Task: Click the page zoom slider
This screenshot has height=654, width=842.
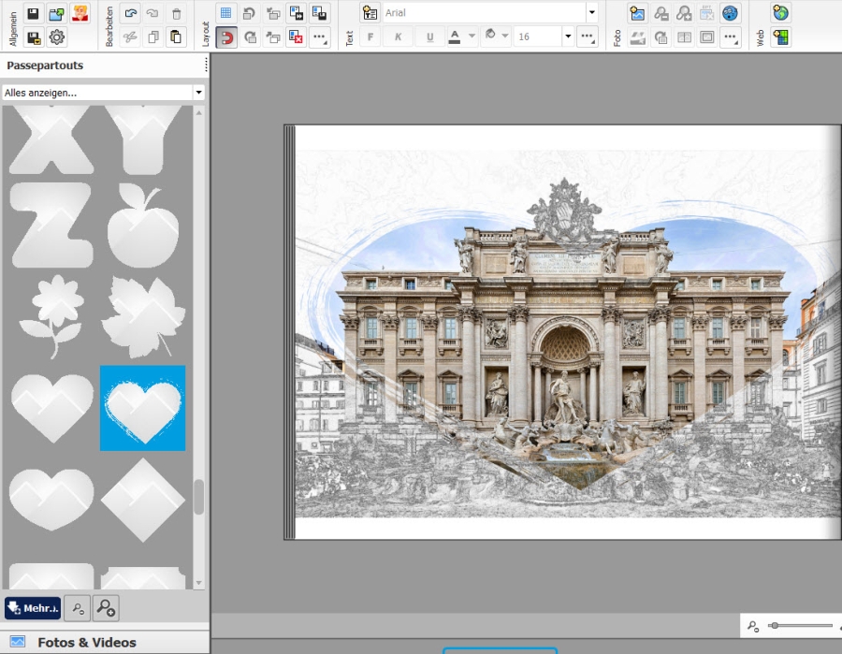Action: point(800,625)
